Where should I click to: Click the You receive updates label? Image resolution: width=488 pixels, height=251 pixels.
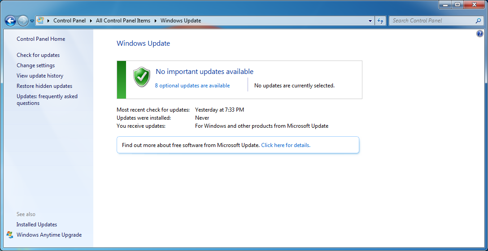pos(141,126)
